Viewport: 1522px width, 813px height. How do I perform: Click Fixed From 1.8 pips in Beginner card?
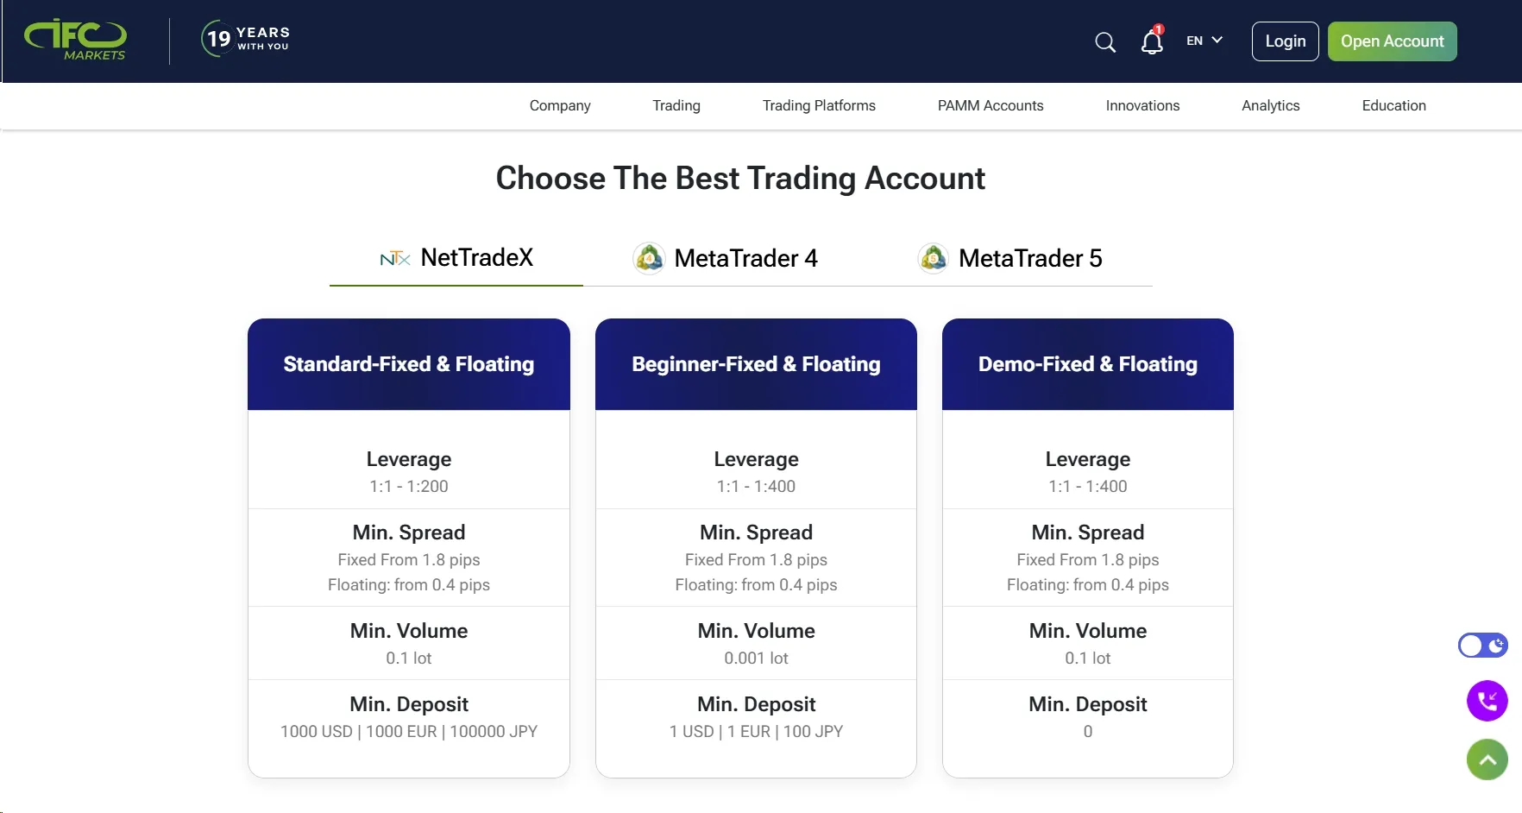(756, 559)
